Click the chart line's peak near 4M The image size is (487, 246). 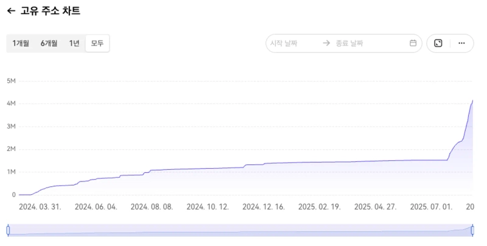coord(472,100)
